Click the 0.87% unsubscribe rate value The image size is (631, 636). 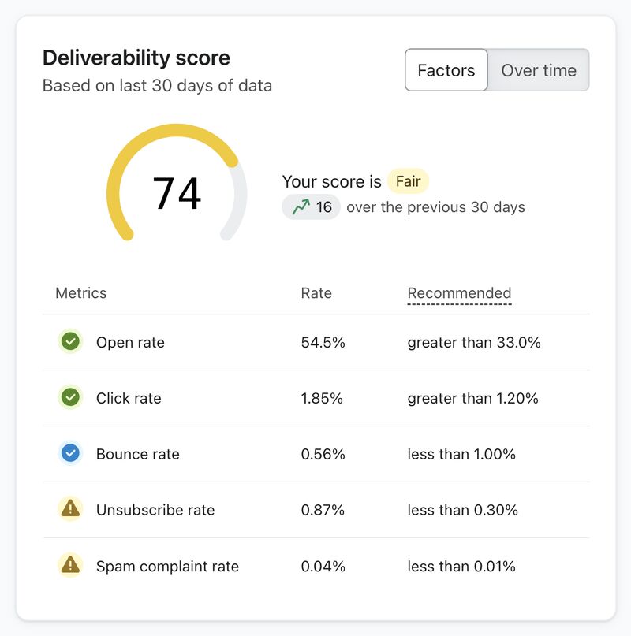point(323,510)
